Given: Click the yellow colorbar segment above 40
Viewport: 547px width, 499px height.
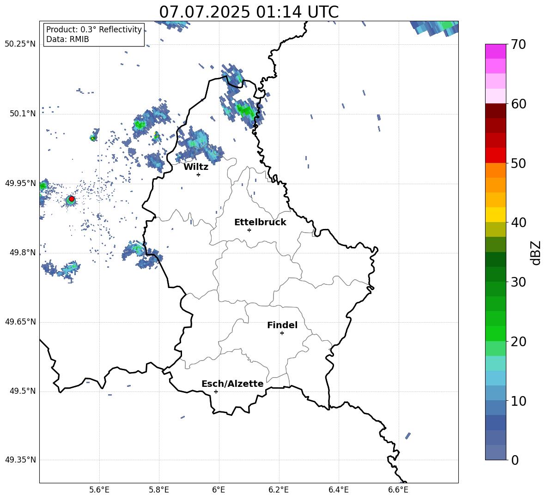Looking at the screenshot, I should pos(496,215).
